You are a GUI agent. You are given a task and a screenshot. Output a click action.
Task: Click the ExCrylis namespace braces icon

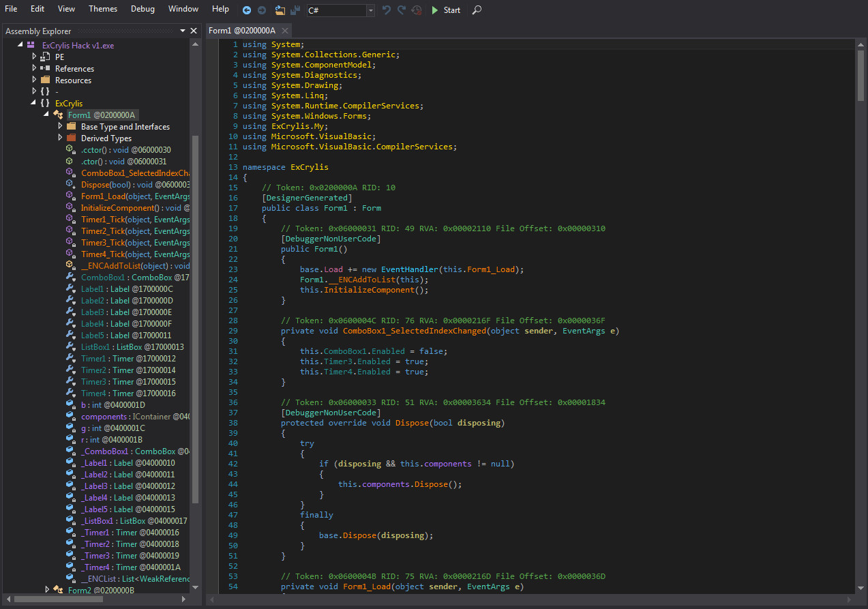pos(45,103)
